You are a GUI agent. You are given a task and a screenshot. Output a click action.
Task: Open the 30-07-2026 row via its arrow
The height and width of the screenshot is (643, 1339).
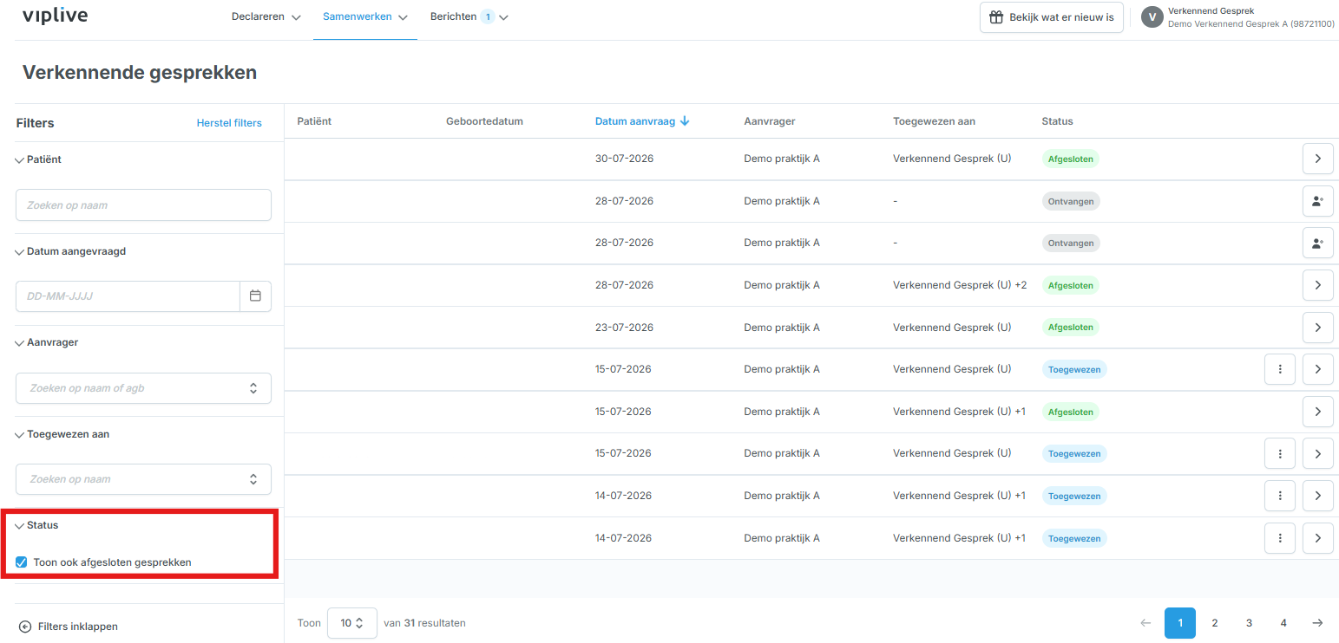point(1317,159)
